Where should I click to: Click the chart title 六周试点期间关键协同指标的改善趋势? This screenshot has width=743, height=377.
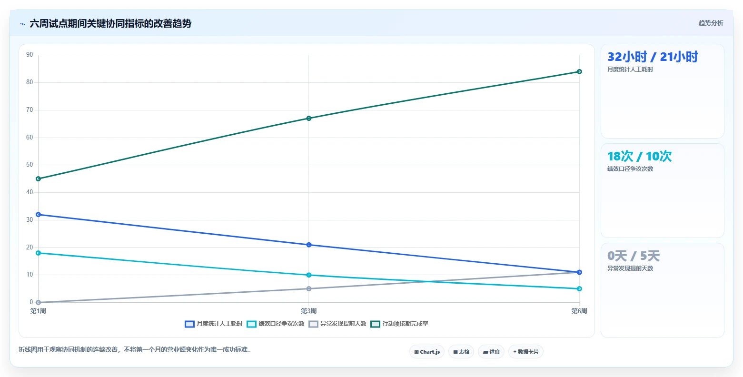coord(110,23)
